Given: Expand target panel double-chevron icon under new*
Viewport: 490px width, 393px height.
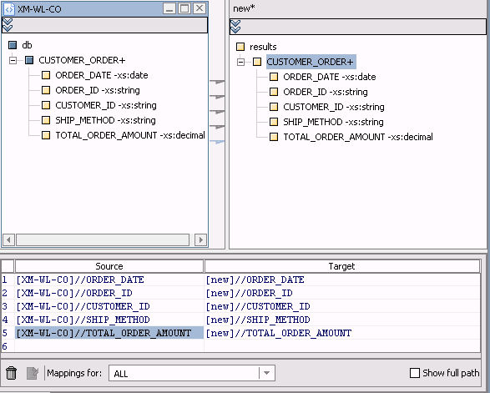Looking at the screenshot, I should tap(235, 27).
